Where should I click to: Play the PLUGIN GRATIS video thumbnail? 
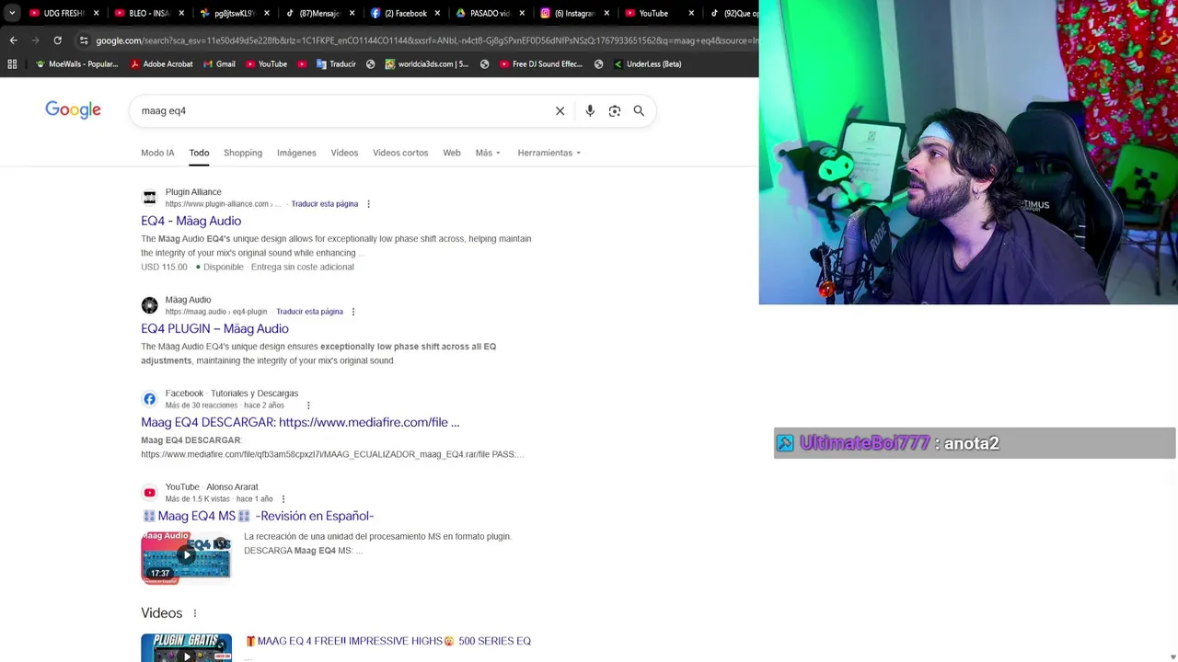pyautogui.click(x=186, y=647)
